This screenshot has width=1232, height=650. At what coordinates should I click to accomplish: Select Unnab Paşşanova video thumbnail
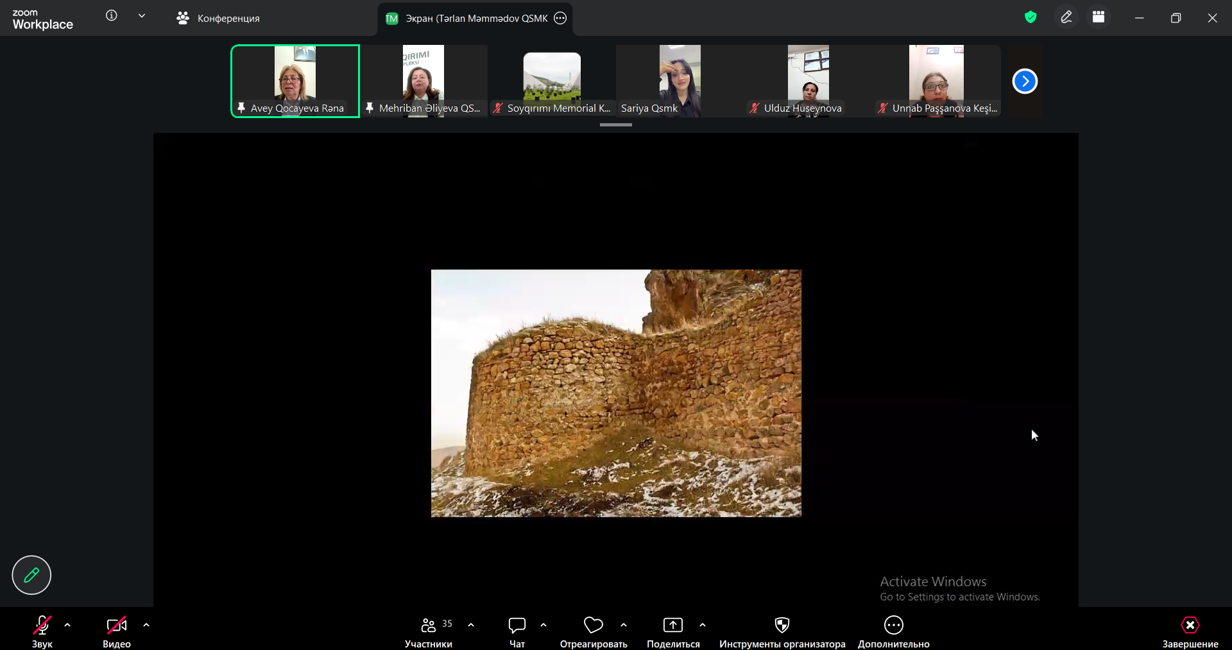[x=937, y=81]
